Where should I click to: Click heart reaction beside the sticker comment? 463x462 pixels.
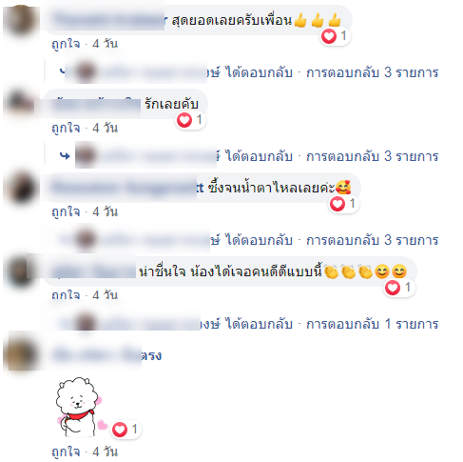[x=120, y=430]
